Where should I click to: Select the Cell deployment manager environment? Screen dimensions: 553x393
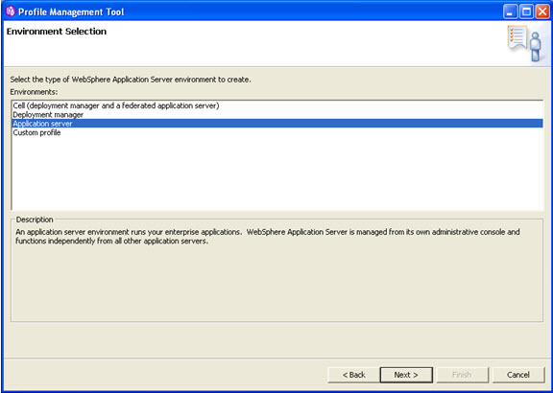click(x=277, y=105)
